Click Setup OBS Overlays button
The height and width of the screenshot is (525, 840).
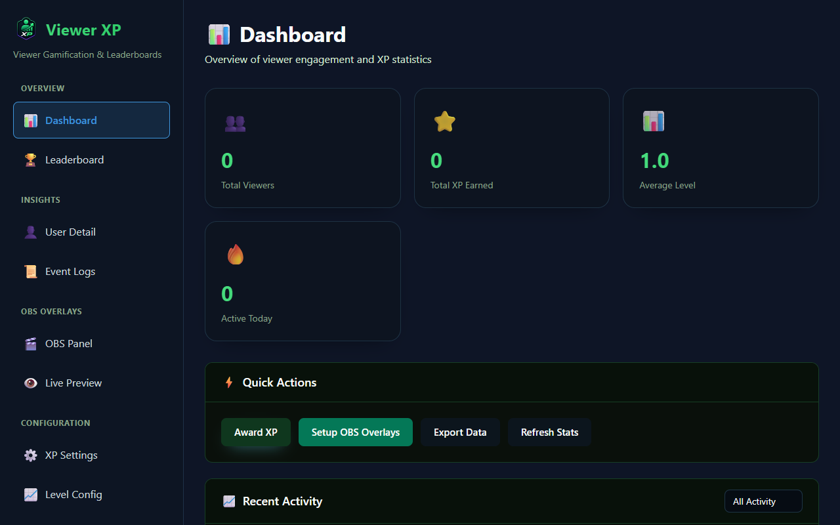coord(356,432)
